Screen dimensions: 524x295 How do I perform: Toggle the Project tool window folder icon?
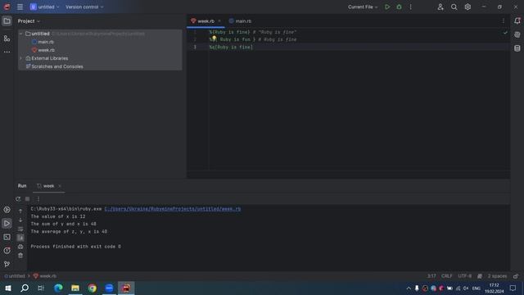pyautogui.click(x=7, y=21)
